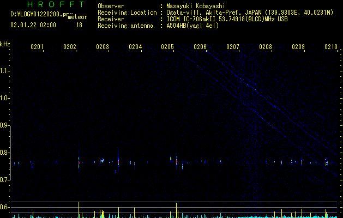Click the strong meteor echo just after 0202

tap(79, 162)
